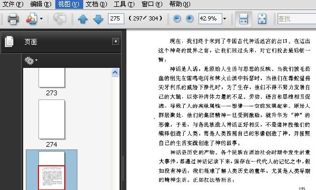
Task: Click the zoom percentage field 42.9%
Action: (210, 19)
